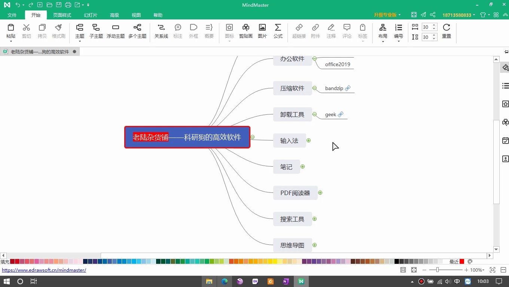Viewport: 509px width, 287px height.
Task: Adjust the zoom slider in status bar
Action: [x=437, y=270]
